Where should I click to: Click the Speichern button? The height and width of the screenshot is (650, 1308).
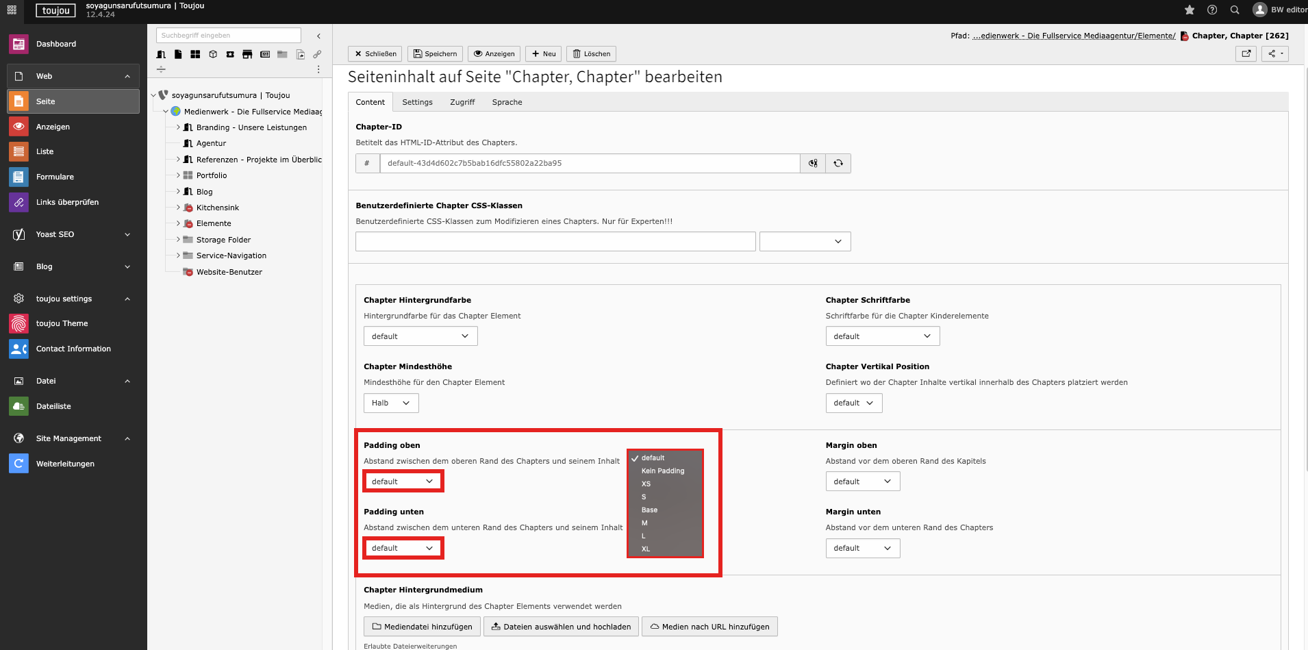435,53
